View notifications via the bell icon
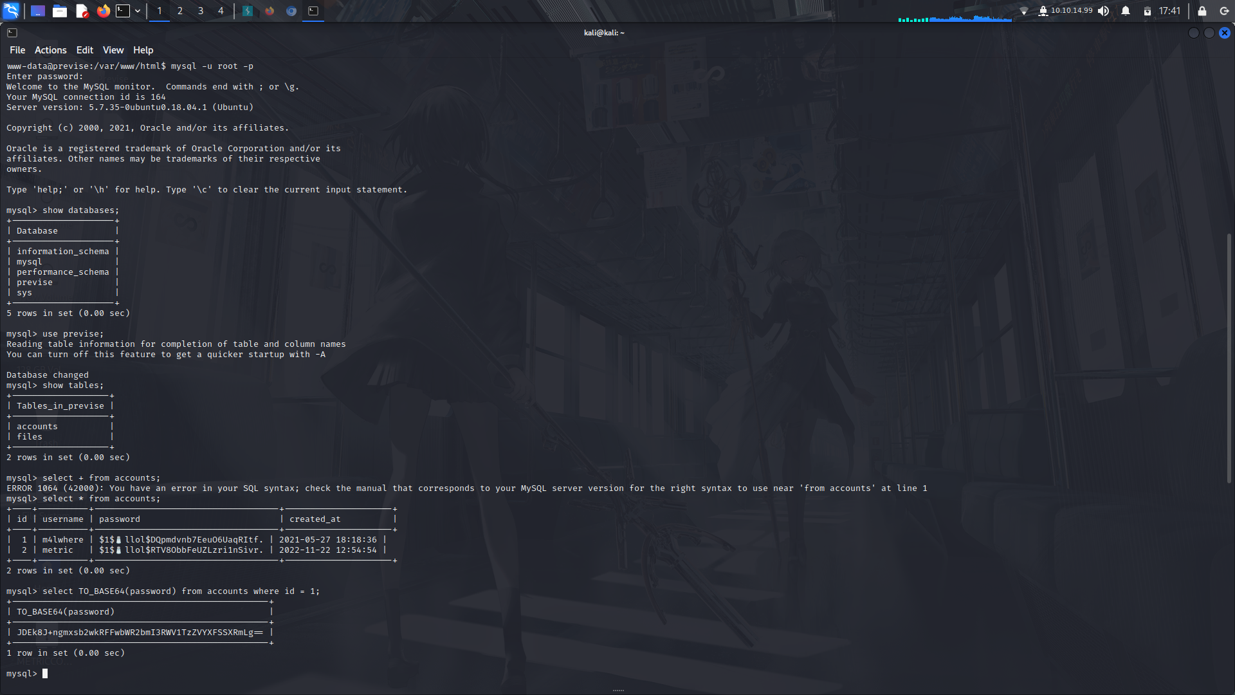 tap(1124, 10)
